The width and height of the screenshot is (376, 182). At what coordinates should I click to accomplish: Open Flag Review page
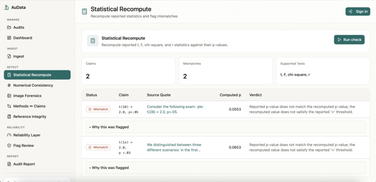pos(37,145)
